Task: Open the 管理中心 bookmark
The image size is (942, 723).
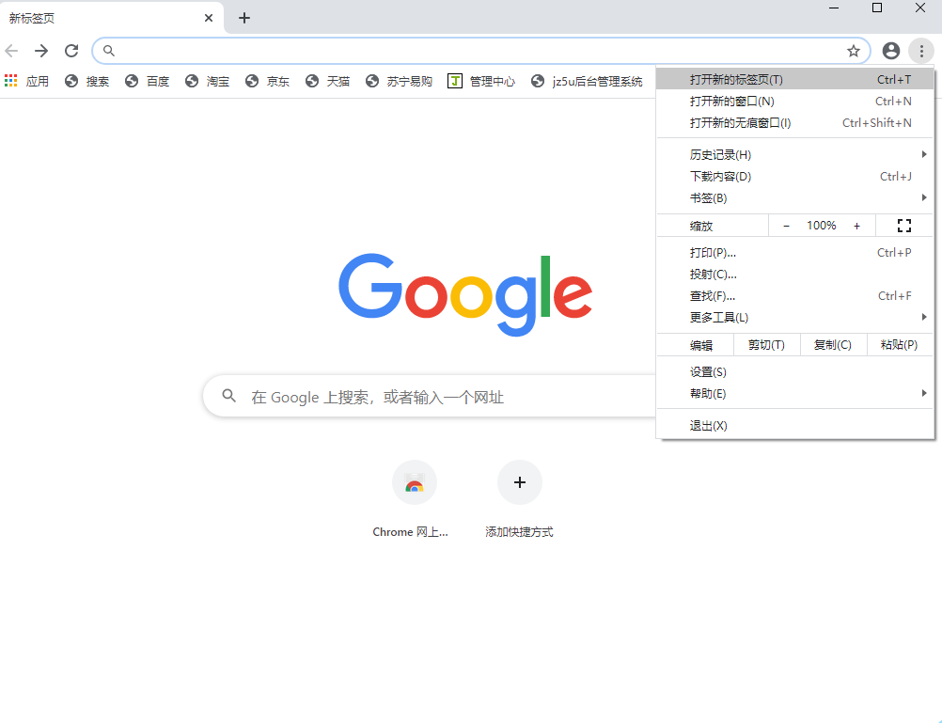Action: (481, 81)
